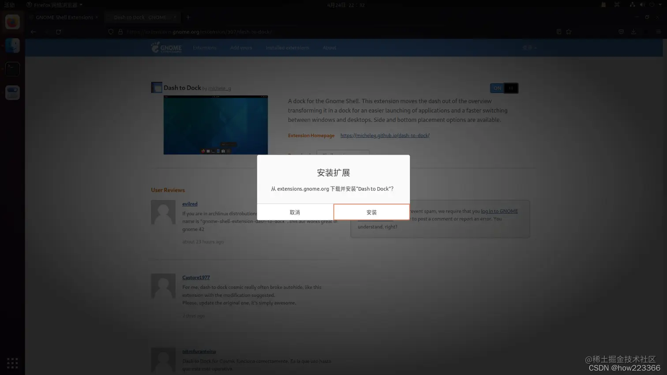667x375 pixels.
Task: Click the Firefox address bar URL
Action: click(x=199, y=32)
